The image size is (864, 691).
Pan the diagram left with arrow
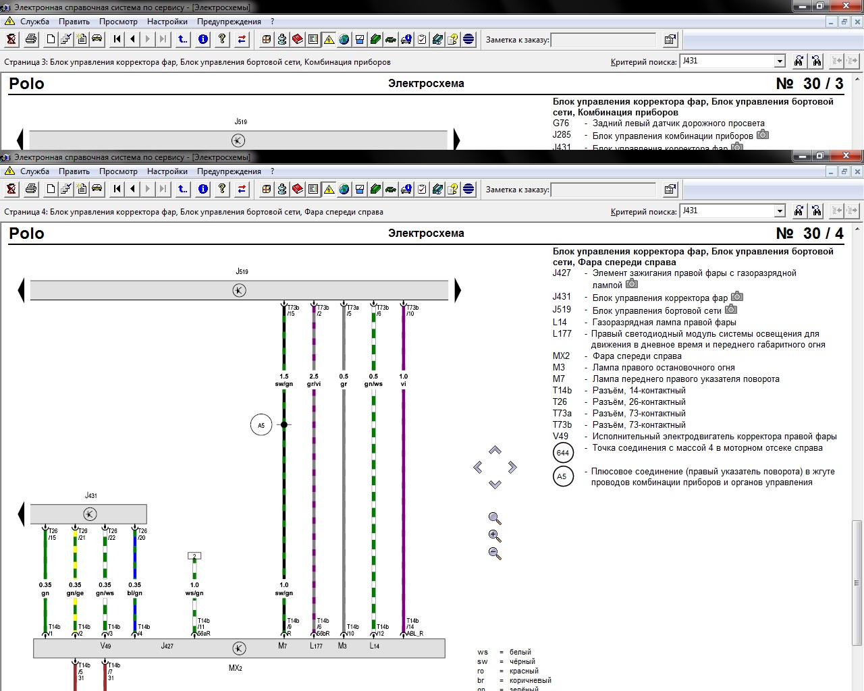click(x=478, y=467)
